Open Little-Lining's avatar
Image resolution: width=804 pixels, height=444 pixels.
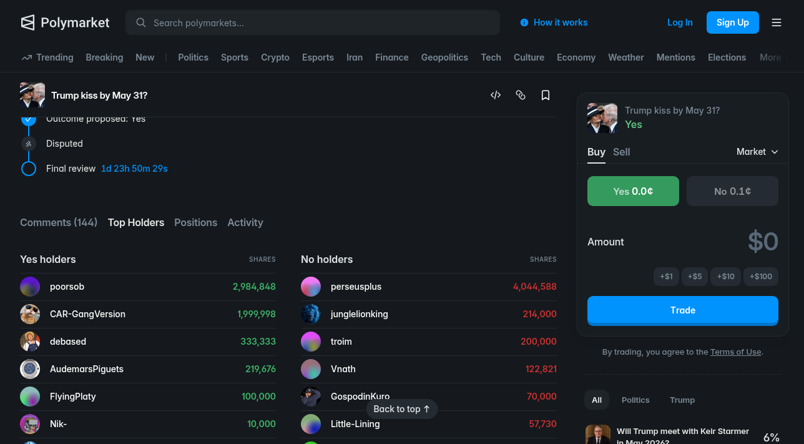point(311,424)
